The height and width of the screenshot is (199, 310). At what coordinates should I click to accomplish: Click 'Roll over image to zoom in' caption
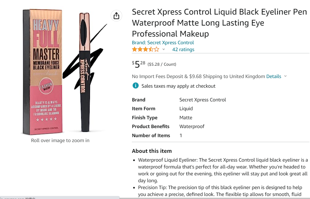tap(60, 140)
